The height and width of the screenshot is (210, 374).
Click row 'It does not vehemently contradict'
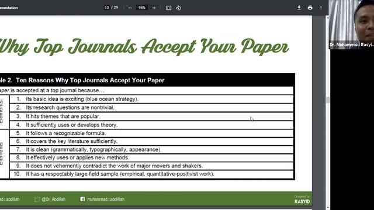point(151,166)
